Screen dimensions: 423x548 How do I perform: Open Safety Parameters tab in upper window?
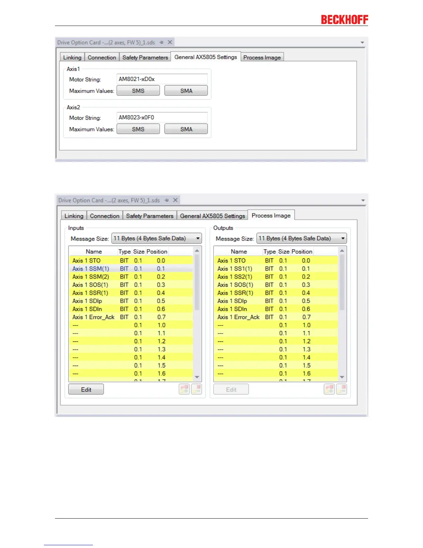(x=145, y=57)
